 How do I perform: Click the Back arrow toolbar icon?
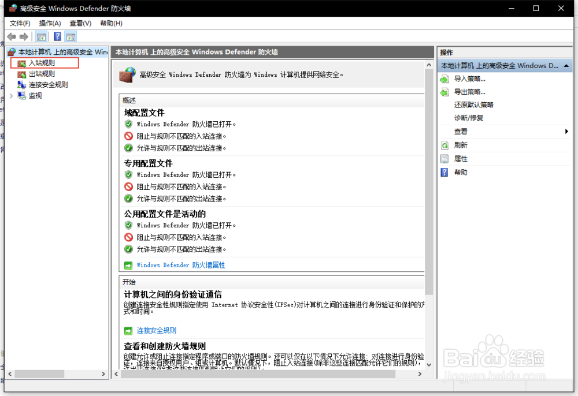pyautogui.click(x=12, y=37)
